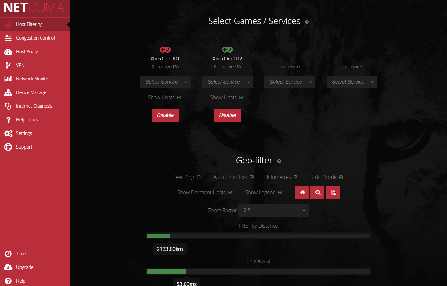447x286 pixels.
Task: Click the Network Monitor bar chart icon
Action: (8, 79)
